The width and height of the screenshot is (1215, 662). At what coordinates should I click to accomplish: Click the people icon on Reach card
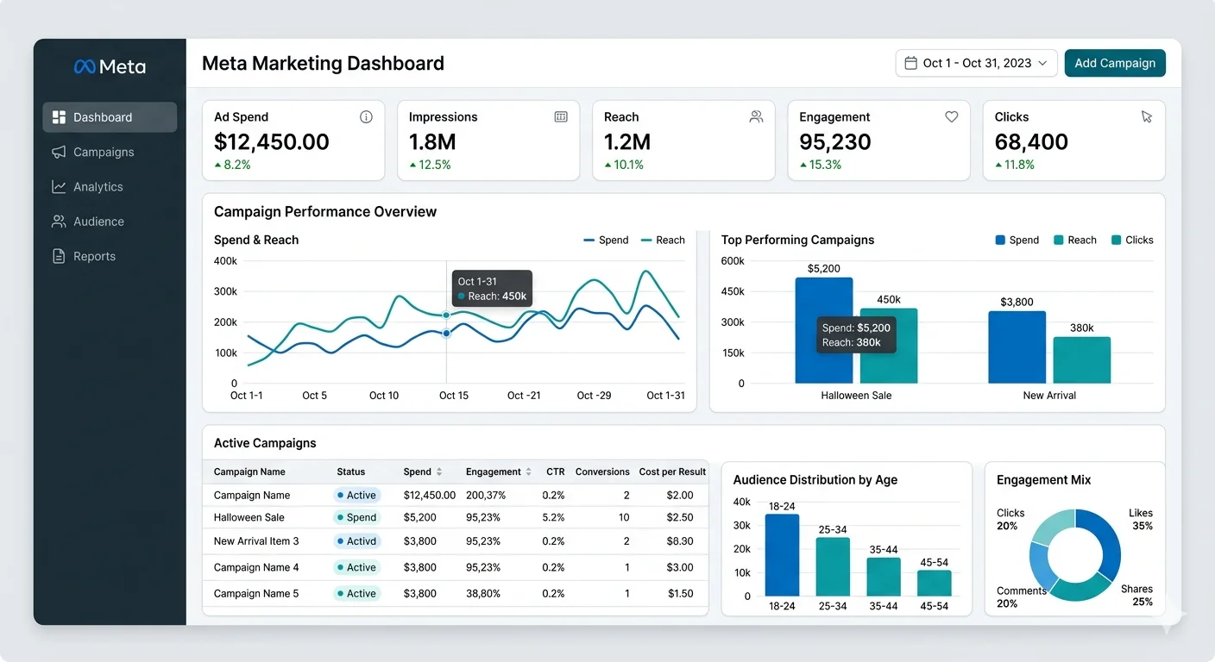click(756, 117)
